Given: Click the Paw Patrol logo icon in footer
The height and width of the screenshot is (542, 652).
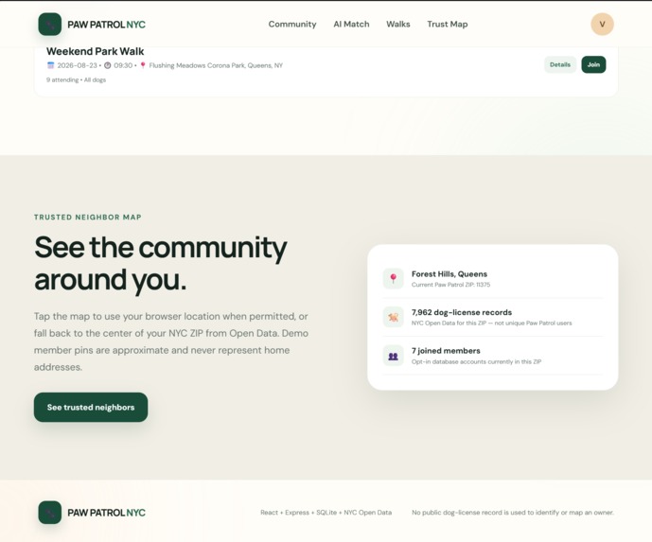Looking at the screenshot, I should (50, 512).
